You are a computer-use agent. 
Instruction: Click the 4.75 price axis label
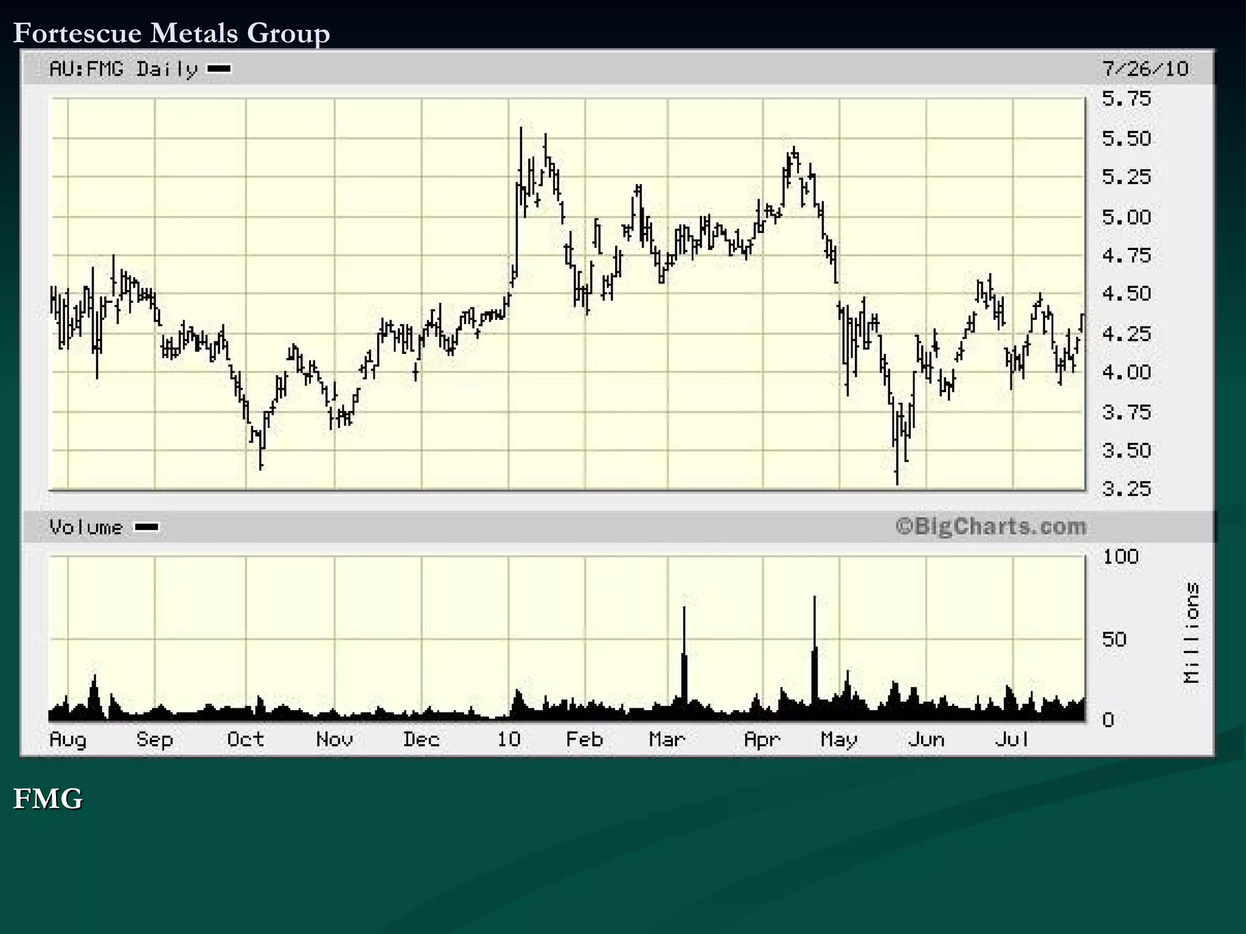pyautogui.click(x=1127, y=255)
